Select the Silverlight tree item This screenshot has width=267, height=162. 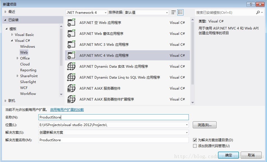coord(28,82)
